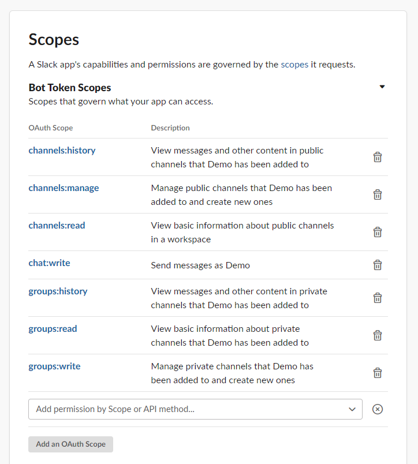Image resolution: width=418 pixels, height=464 pixels.
Task: Click the chat:write scope name
Action: pos(49,263)
